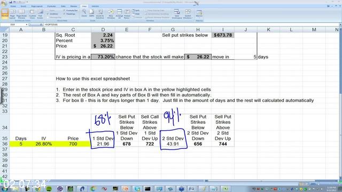Select row 23 header

point(5,57)
